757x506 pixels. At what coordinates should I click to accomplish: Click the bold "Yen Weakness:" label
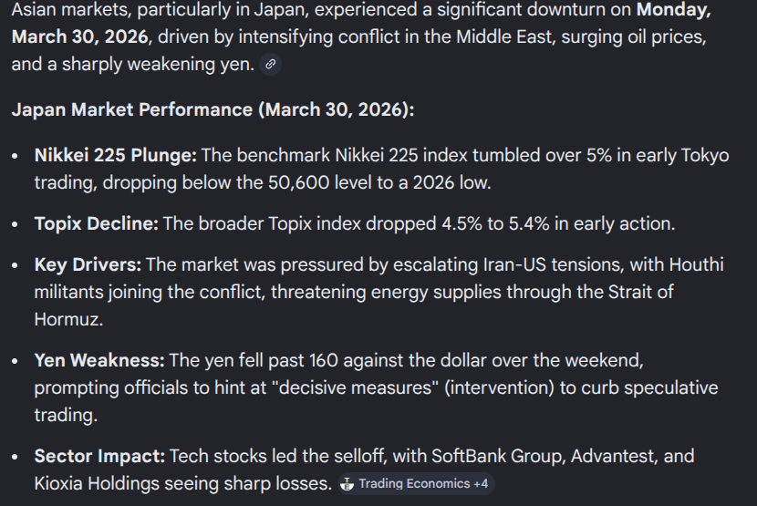click(99, 361)
